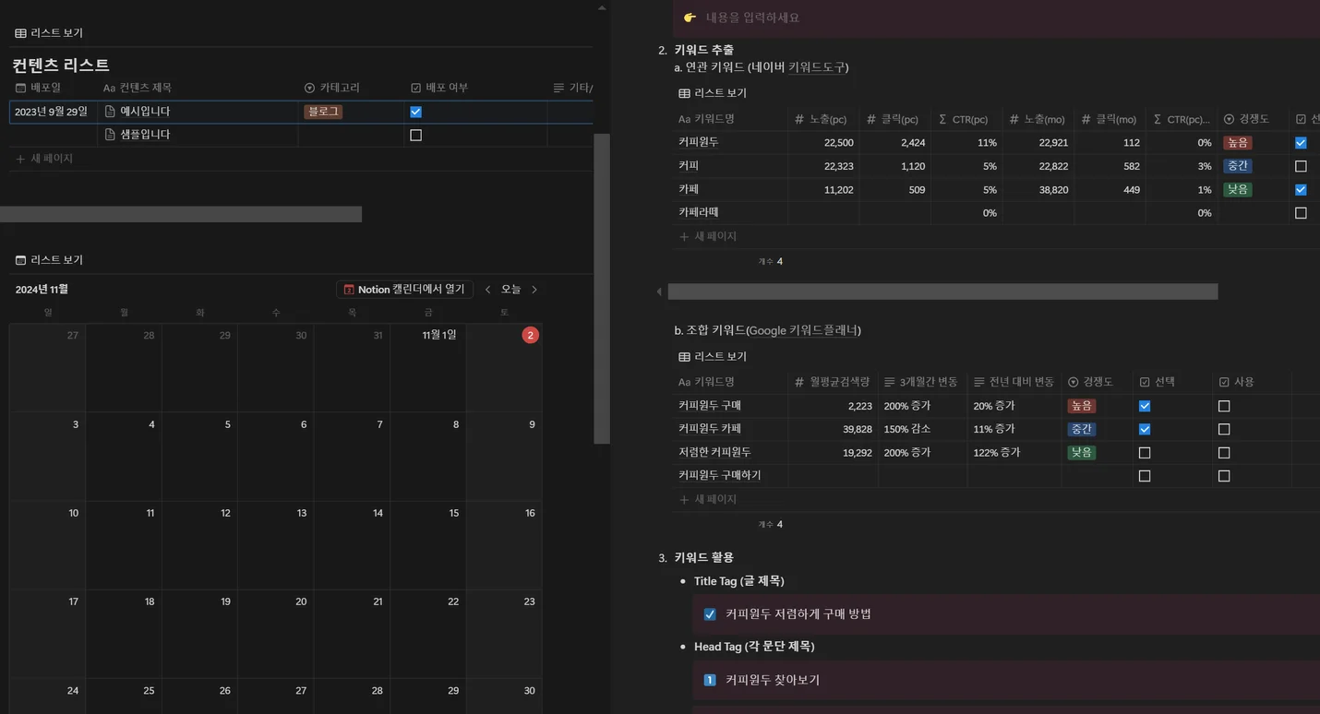Click table icon in 조합 키워드 list view tab
The height and width of the screenshot is (714, 1320).
click(684, 357)
